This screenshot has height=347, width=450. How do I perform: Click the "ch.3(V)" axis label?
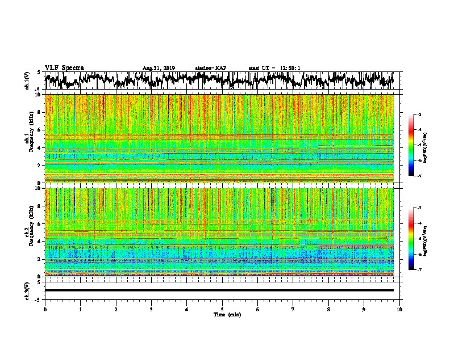coord(27,291)
